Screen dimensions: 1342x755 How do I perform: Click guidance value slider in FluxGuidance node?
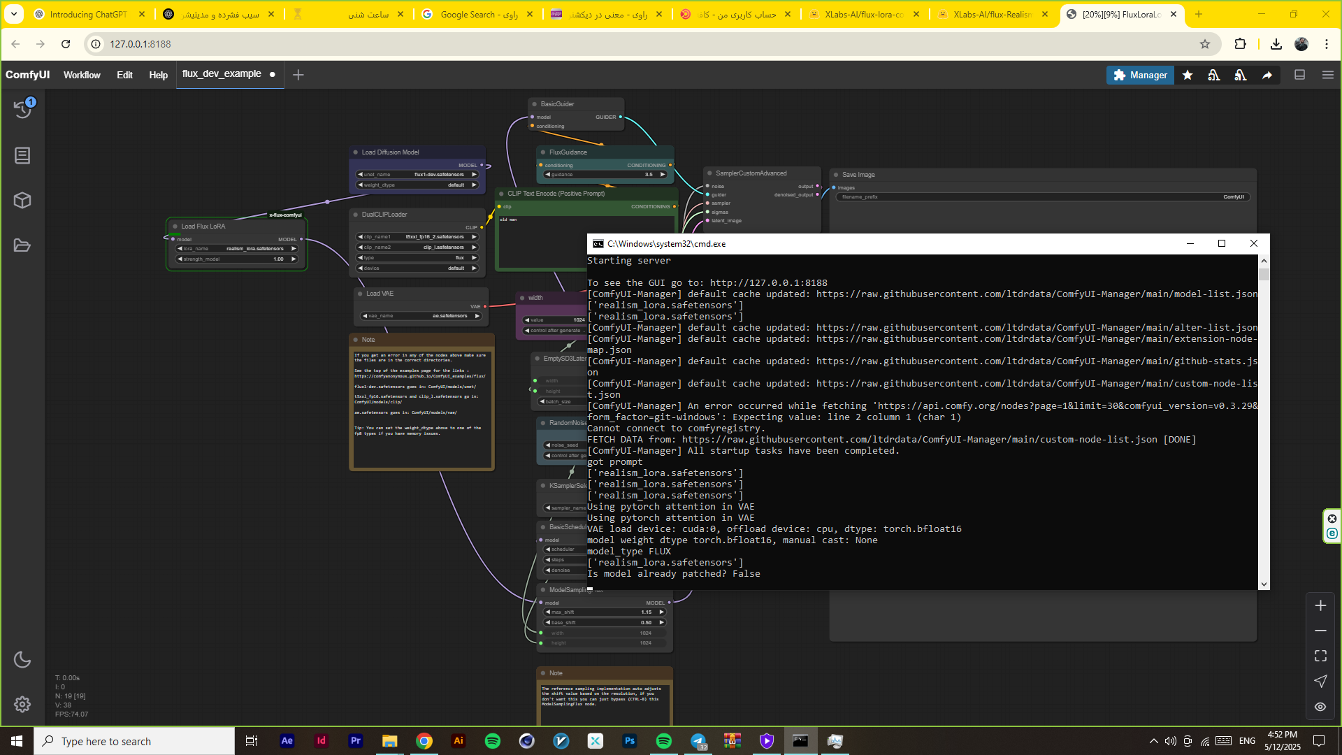click(x=605, y=175)
